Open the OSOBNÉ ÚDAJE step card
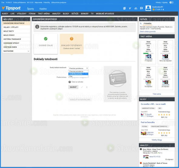The image size is (179, 168). (x=46, y=44)
